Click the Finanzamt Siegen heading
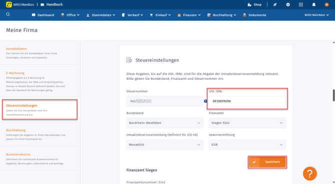This screenshot has width=335, height=184. pos(141,170)
